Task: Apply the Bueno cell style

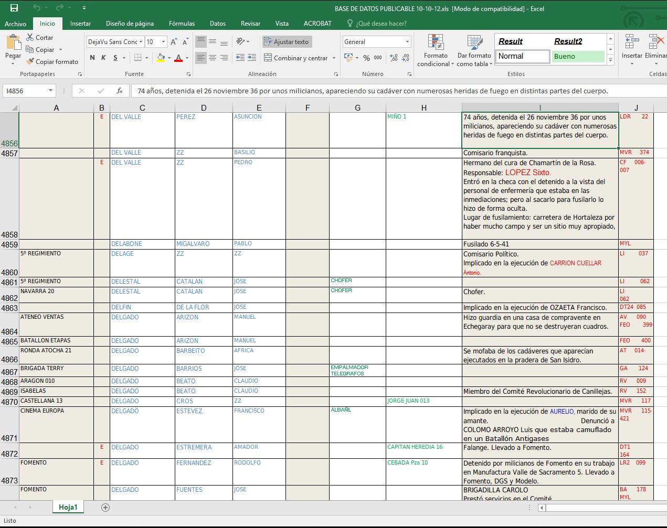Action: 578,56
